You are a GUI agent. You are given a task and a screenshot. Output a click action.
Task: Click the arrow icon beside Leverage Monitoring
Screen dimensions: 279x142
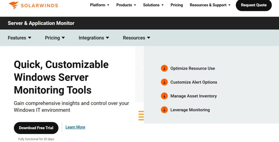click(164, 110)
